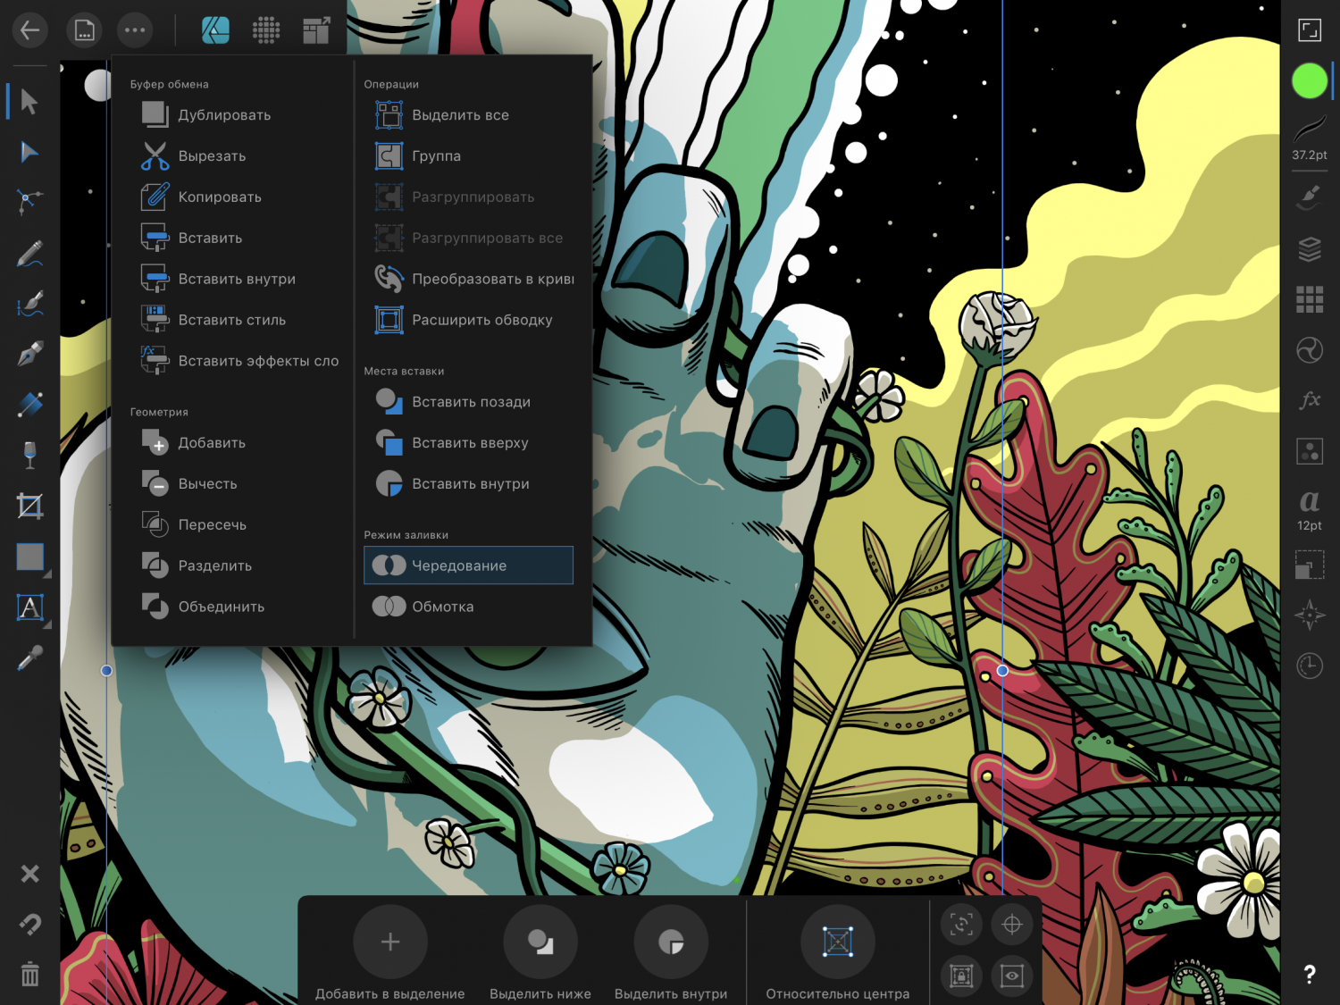Select the Vector Brush tool
The height and width of the screenshot is (1005, 1340).
[x=29, y=304]
